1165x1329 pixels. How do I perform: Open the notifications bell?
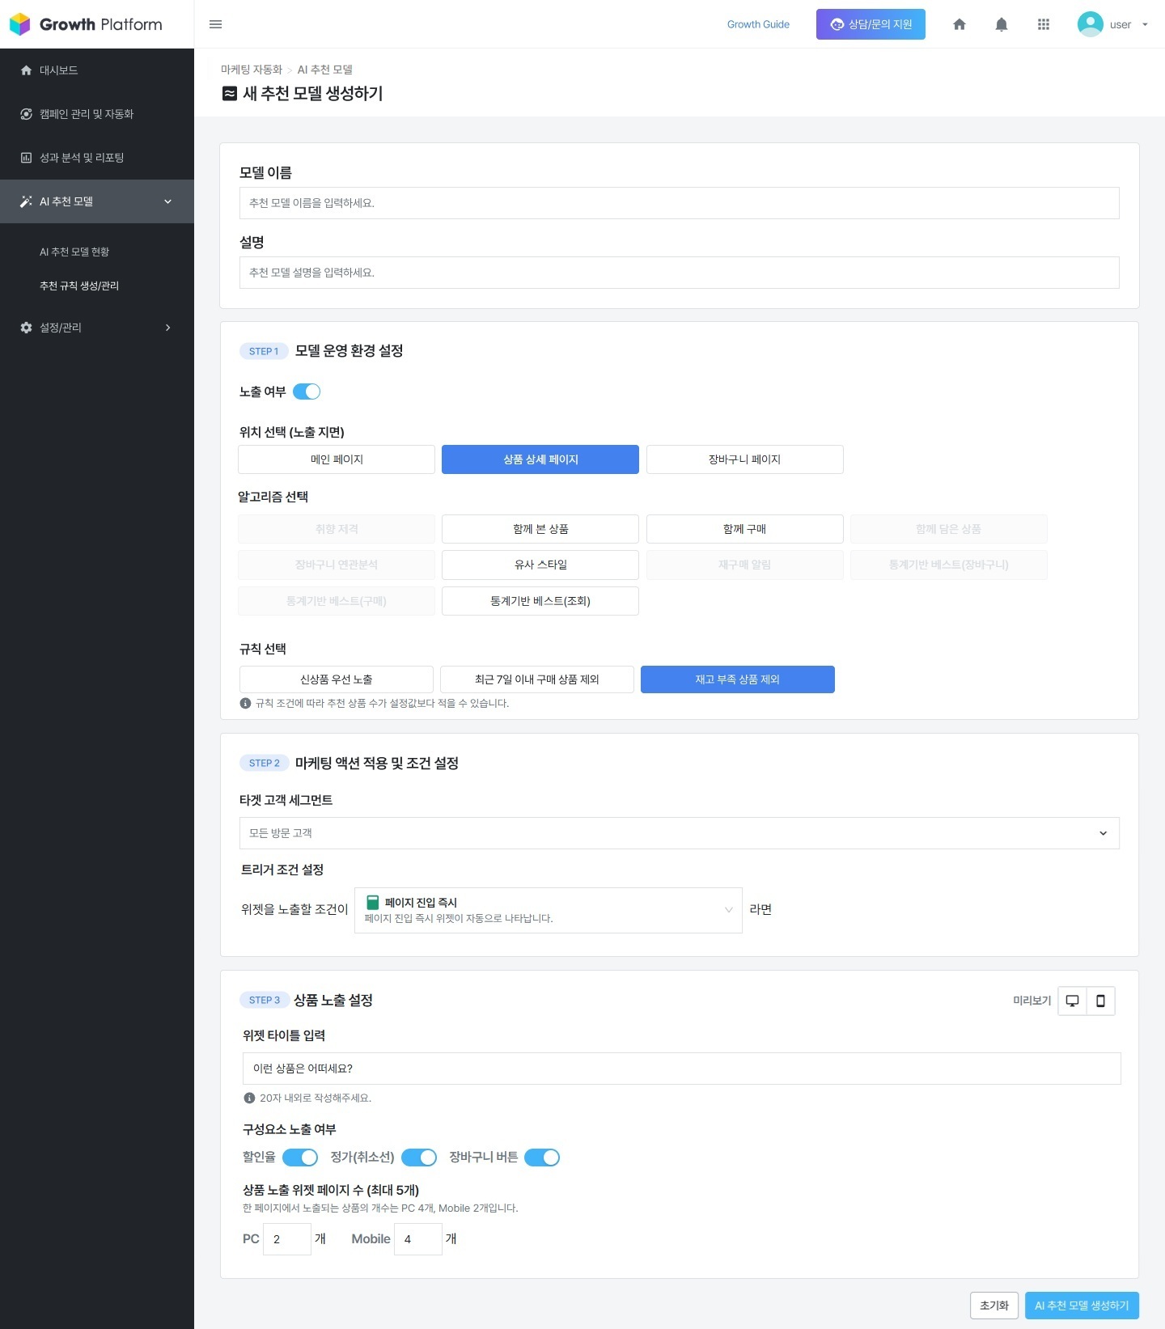1002,24
